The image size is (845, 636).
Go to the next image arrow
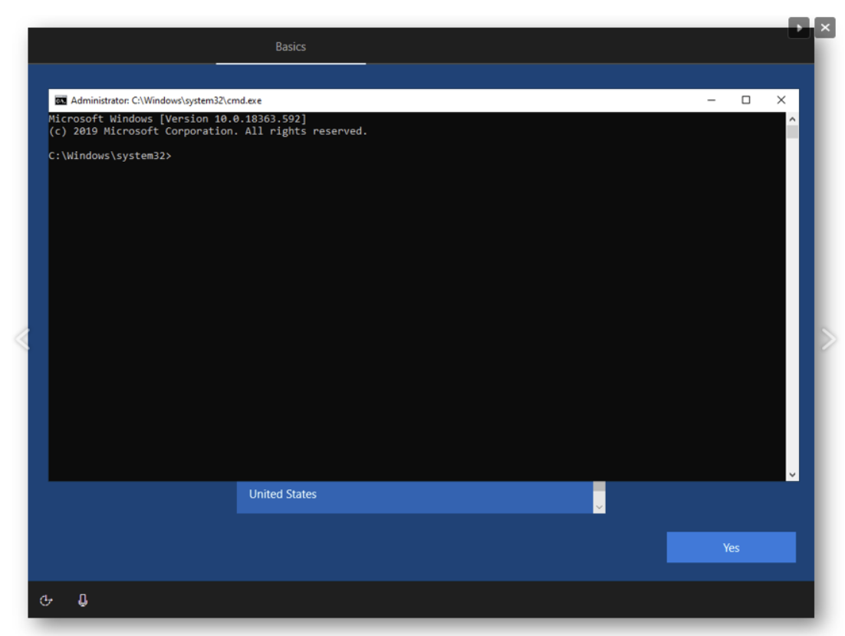click(x=828, y=338)
